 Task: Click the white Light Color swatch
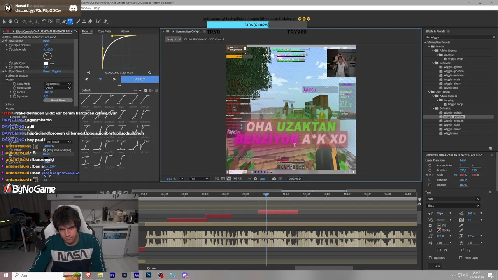[46, 63]
